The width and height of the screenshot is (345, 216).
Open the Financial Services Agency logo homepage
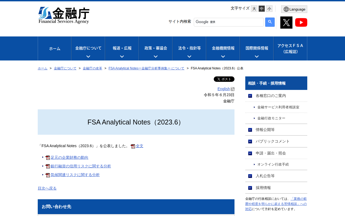(x=64, y=15)
